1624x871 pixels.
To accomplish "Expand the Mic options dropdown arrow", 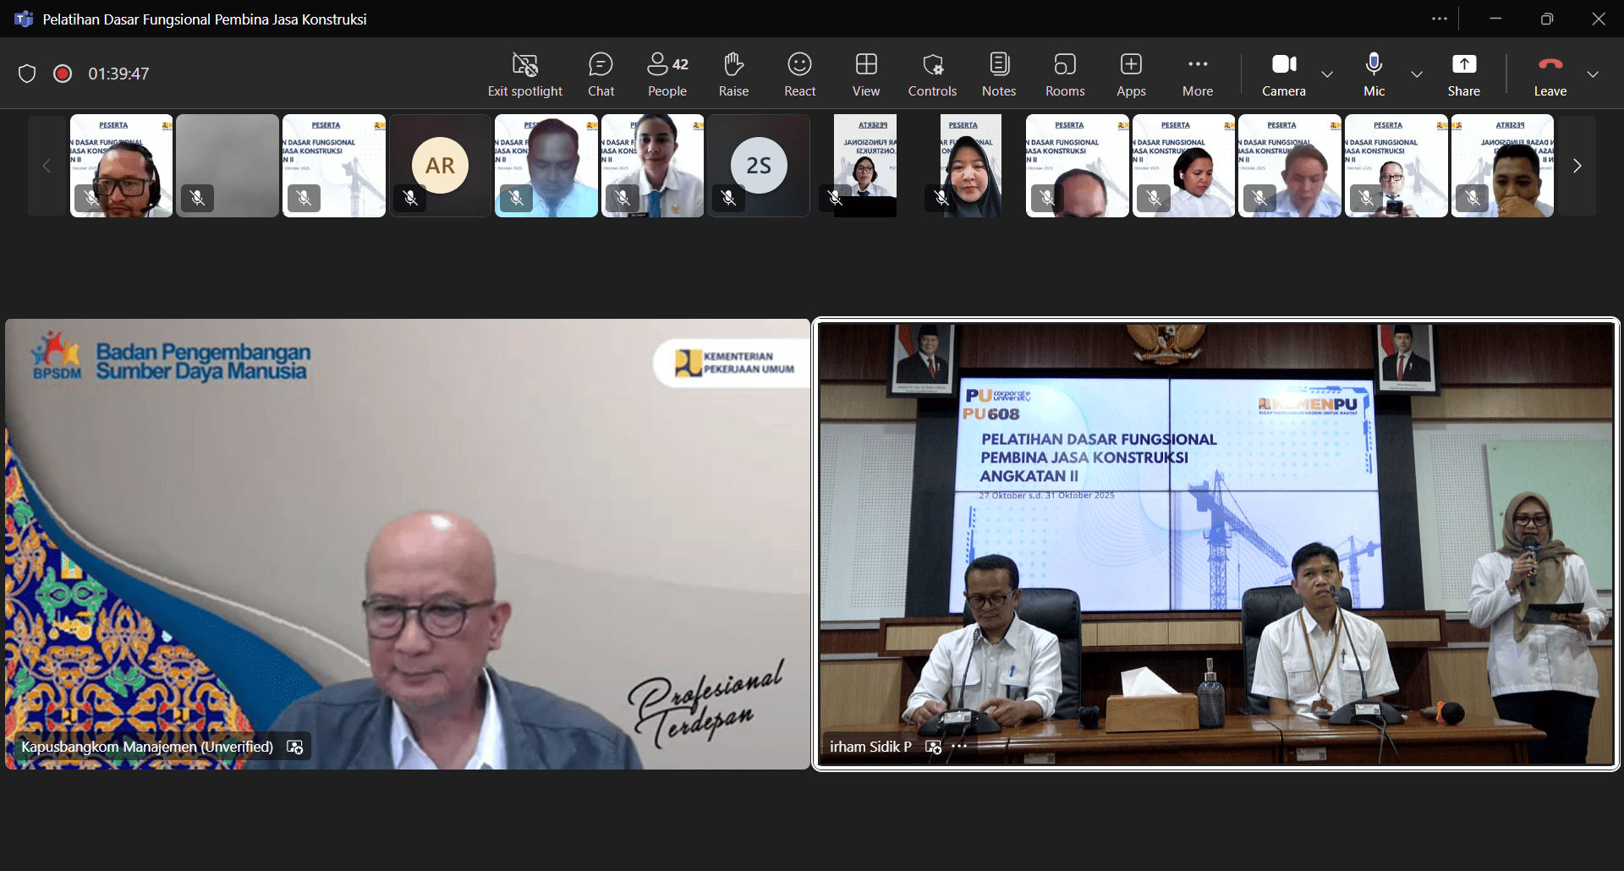I will click(x=1417, y=74).
